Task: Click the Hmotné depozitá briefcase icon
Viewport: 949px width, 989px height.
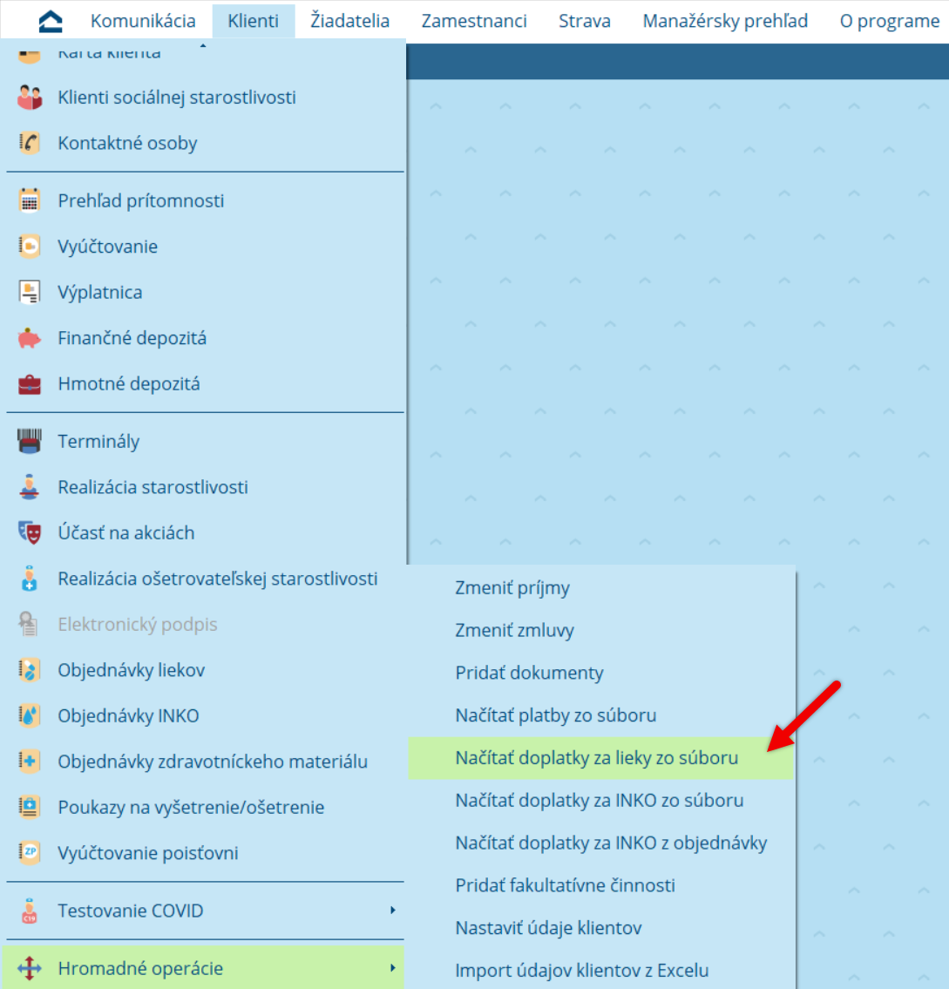Action: (29, 384)
